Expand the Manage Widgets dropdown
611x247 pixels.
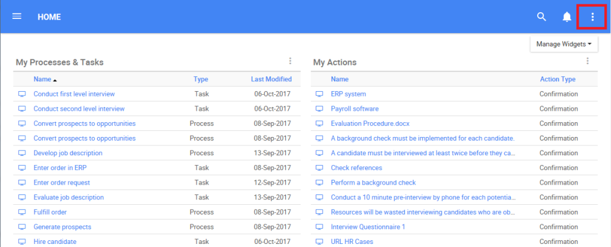pos(563,44)
